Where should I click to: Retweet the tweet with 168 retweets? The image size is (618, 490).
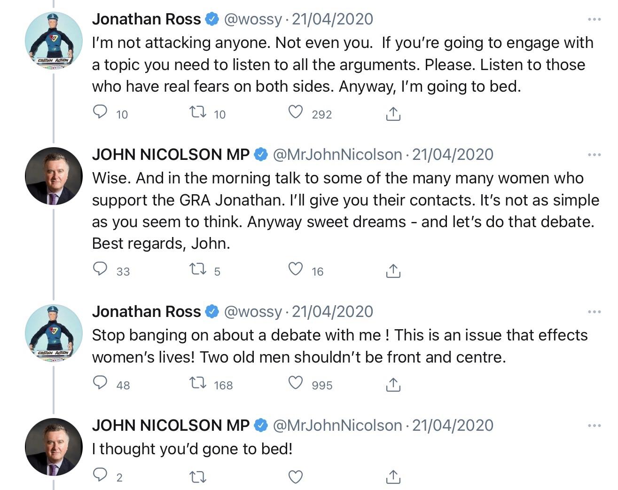tap(198, 383)
